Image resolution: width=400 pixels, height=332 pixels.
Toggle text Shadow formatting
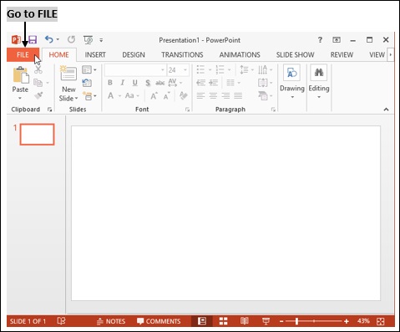tap(148, 83)
